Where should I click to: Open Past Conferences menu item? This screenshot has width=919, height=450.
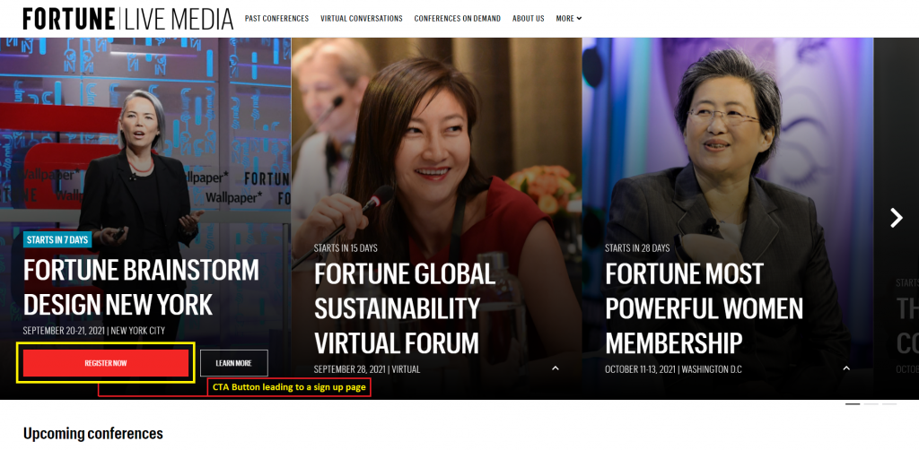(276, 19)
